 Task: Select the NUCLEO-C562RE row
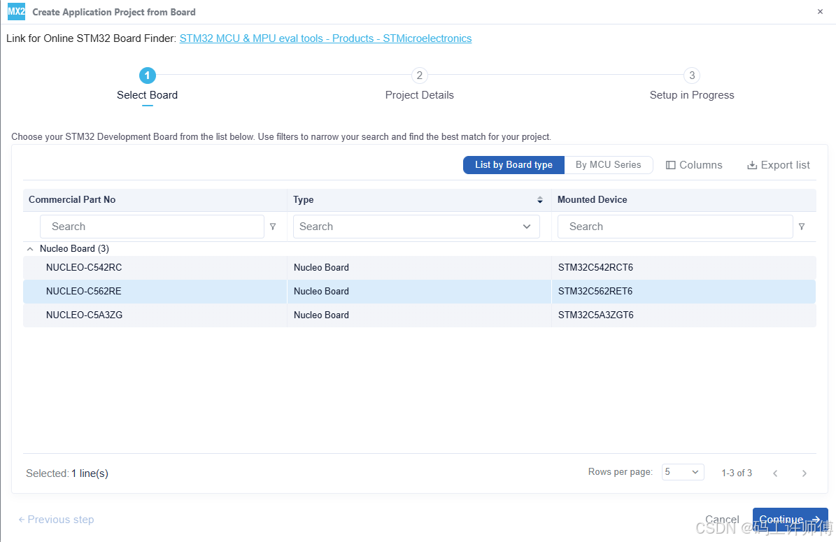(419, 292)
